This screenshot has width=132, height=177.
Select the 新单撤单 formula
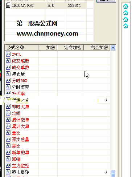(x=20, y=153)
